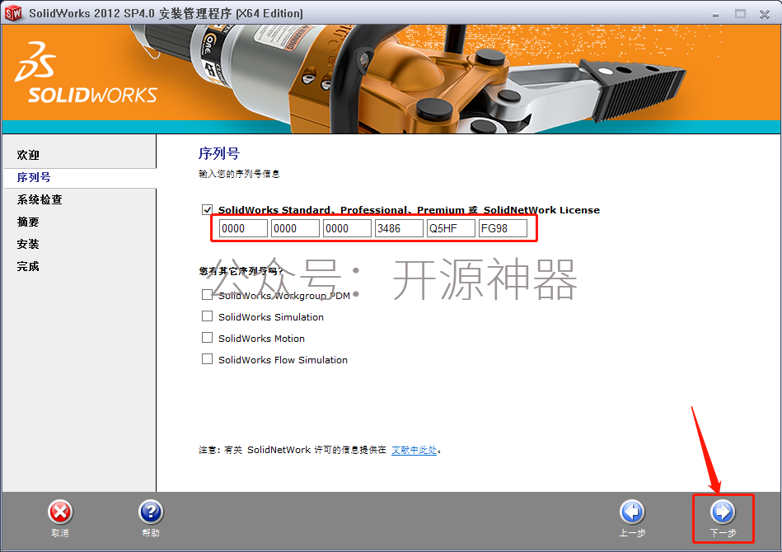Click the SolidWorks SW title bar icon
Screen dimensions: 782x552
pos(13,13)
